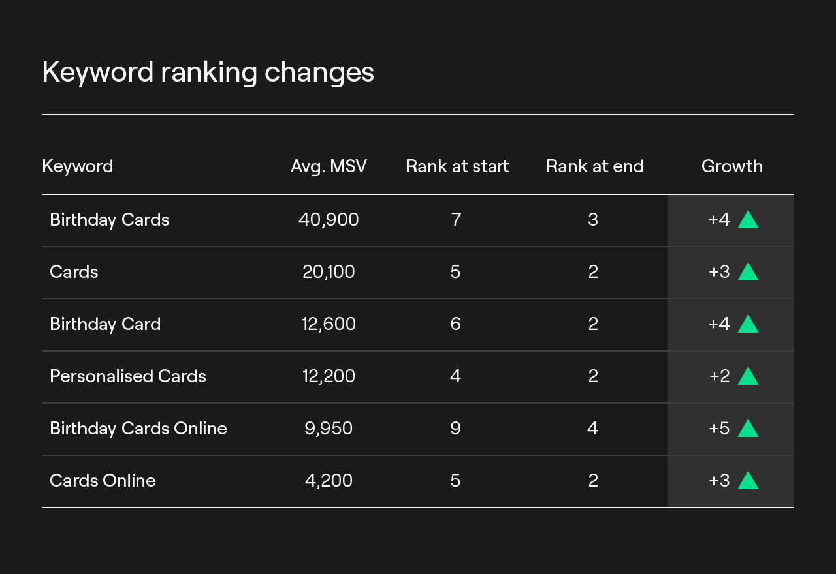This screenshot has height=574, width=836.
Task: Click the Keyword ranking changes title
Action: (x=208, y=72)
